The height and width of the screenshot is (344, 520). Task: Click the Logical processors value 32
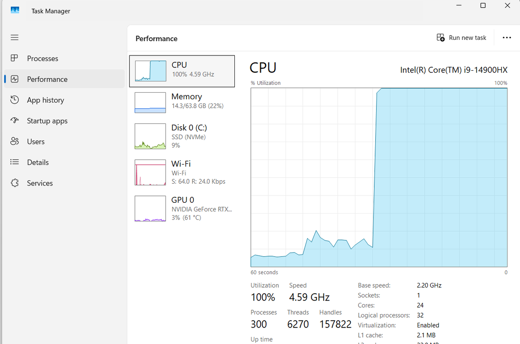tap(420, 315)
